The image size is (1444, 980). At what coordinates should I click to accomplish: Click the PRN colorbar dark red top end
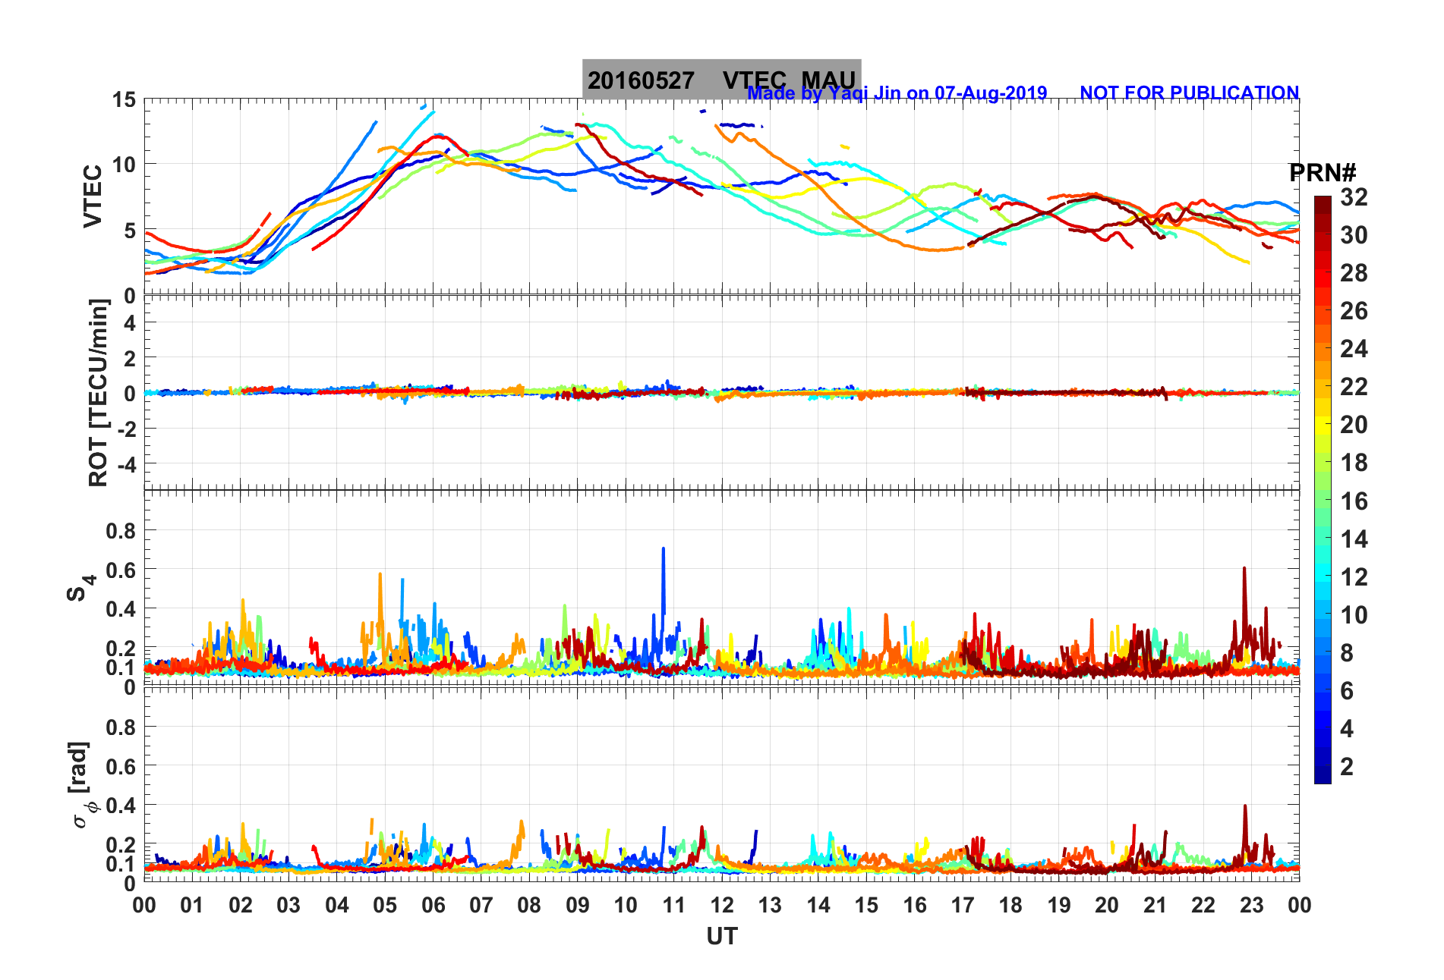1323,200
